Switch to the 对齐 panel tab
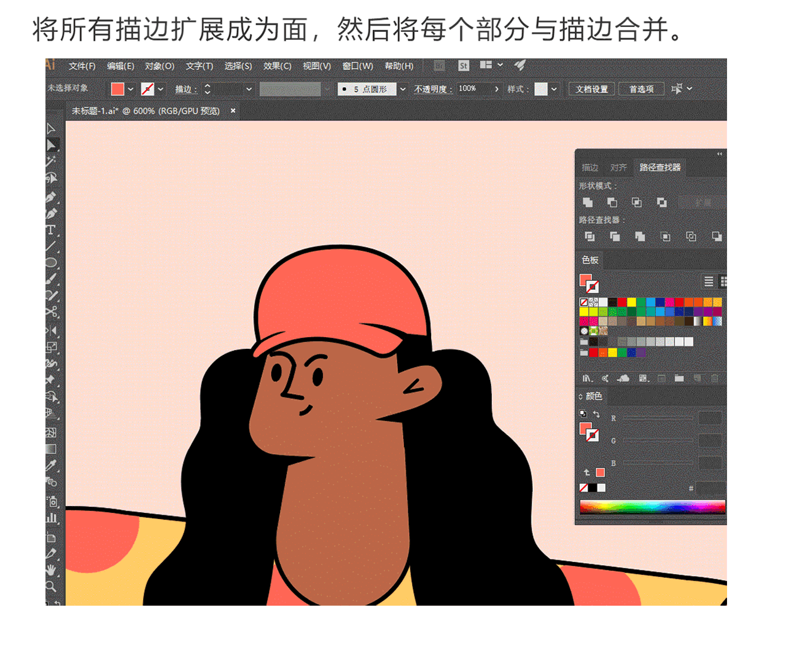This screenshot has width=786, height=653. point(618,167)
